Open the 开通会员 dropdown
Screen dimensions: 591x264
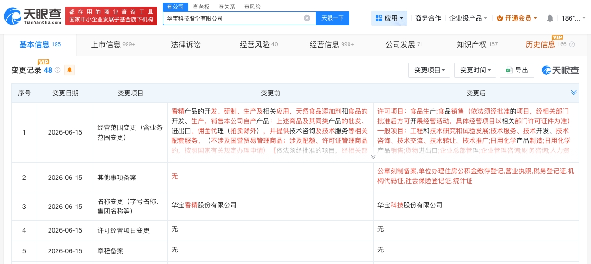click(517, 18)
